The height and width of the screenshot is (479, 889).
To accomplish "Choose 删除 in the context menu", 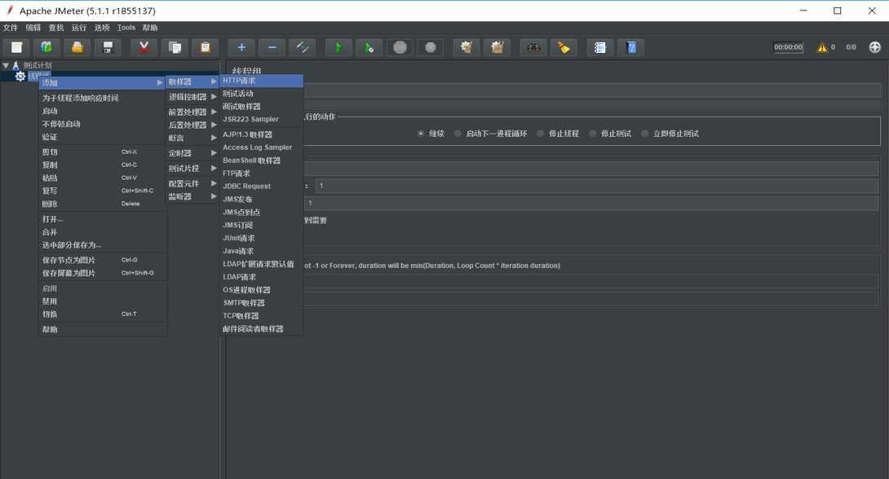I will (x=102, y=204).
